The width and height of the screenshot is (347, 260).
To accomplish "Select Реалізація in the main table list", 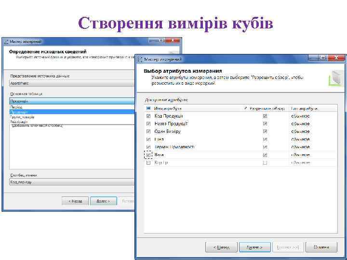I will click(x=72, y=122).
